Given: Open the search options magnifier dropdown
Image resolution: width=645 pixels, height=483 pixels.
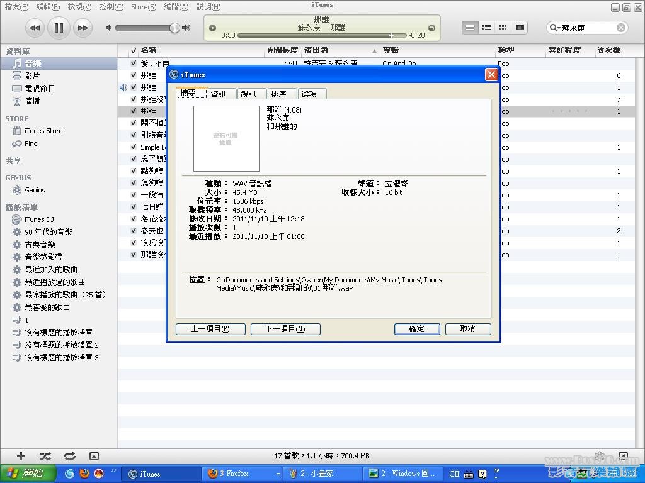Looking at the screenshot, I should click(x=555, y=28).
